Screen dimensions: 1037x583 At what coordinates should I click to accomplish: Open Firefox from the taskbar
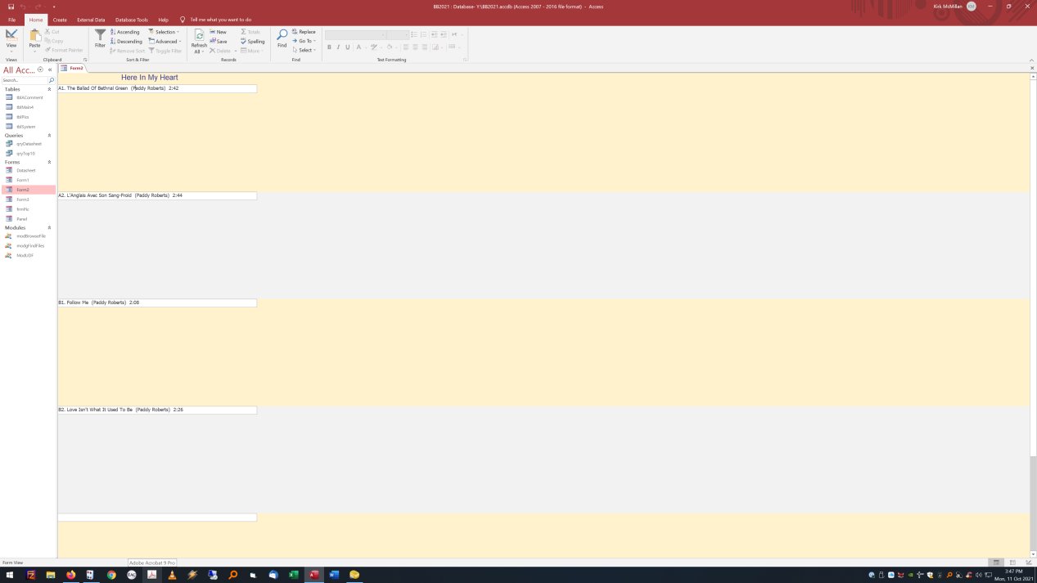(71, 575)
